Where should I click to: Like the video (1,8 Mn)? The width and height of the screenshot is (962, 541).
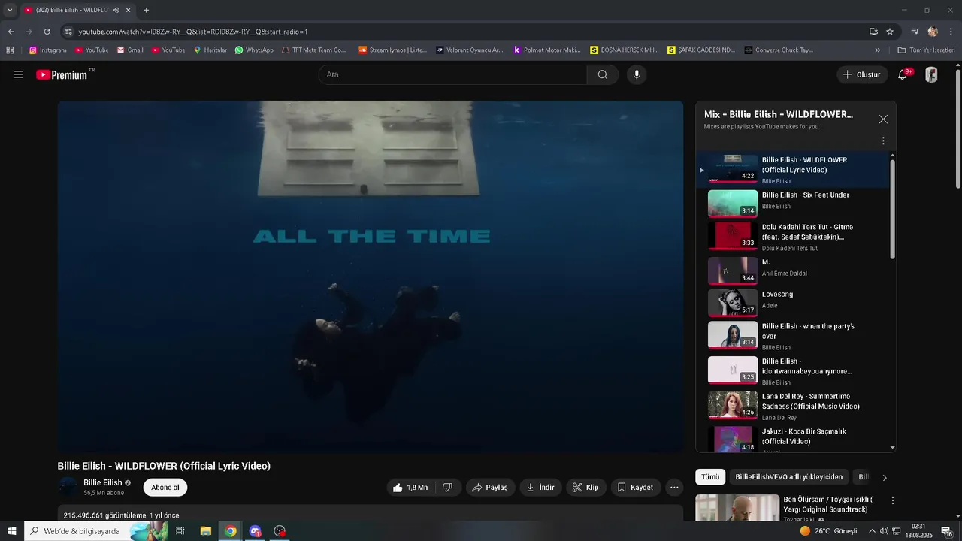(410, 488)
